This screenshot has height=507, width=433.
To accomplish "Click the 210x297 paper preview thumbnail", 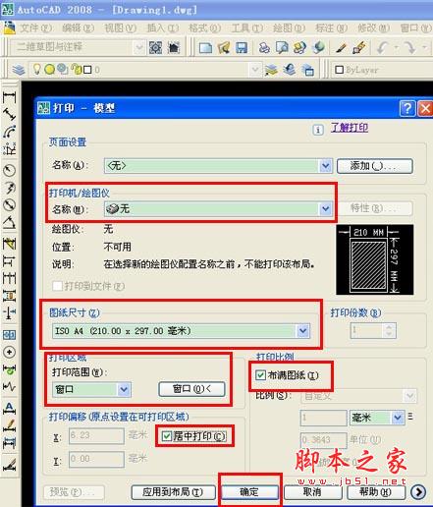I will [375, 259].
